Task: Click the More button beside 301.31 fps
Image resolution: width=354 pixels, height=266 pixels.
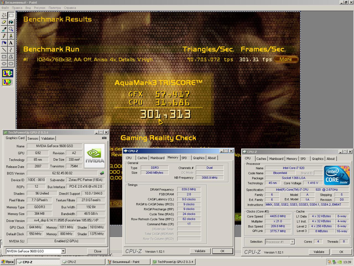Action: coord(286,59)
